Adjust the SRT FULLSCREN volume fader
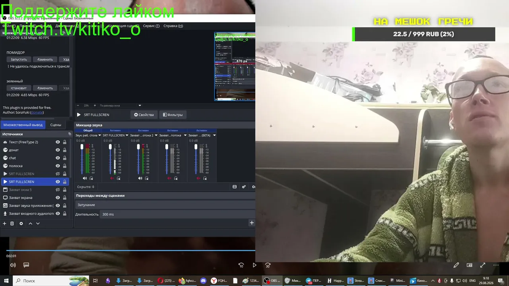Image resolution: width=509 pixels, height=286 pixels. click(110, 147)
